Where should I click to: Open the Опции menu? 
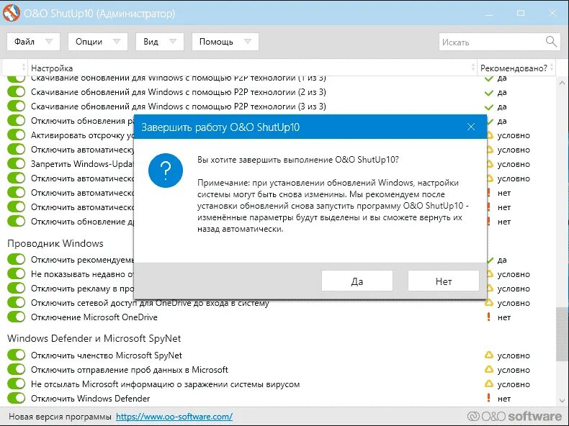[x=98, y=42]
